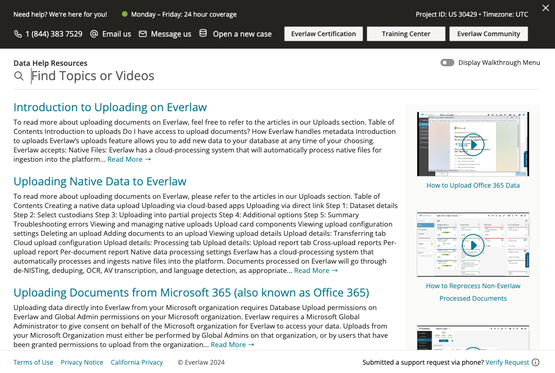Screen dimensions: 555x373
Task: Click the © Everlaw 2024 text
Action: pos(201,362)
